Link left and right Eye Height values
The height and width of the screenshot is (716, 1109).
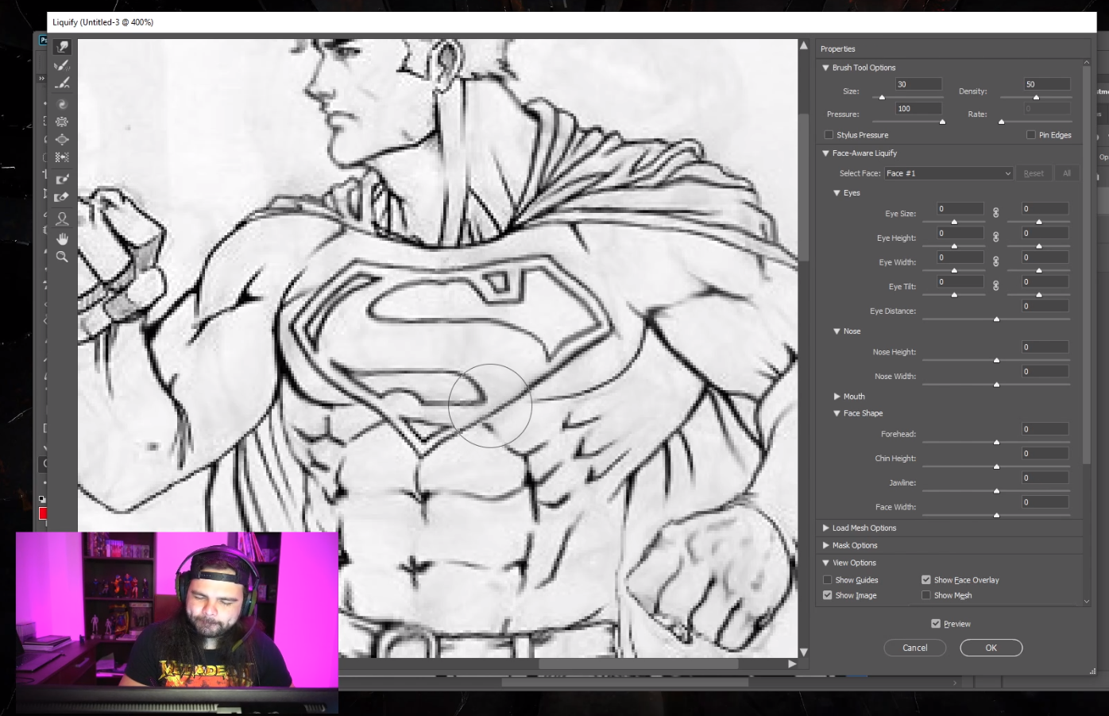point(995,237)
